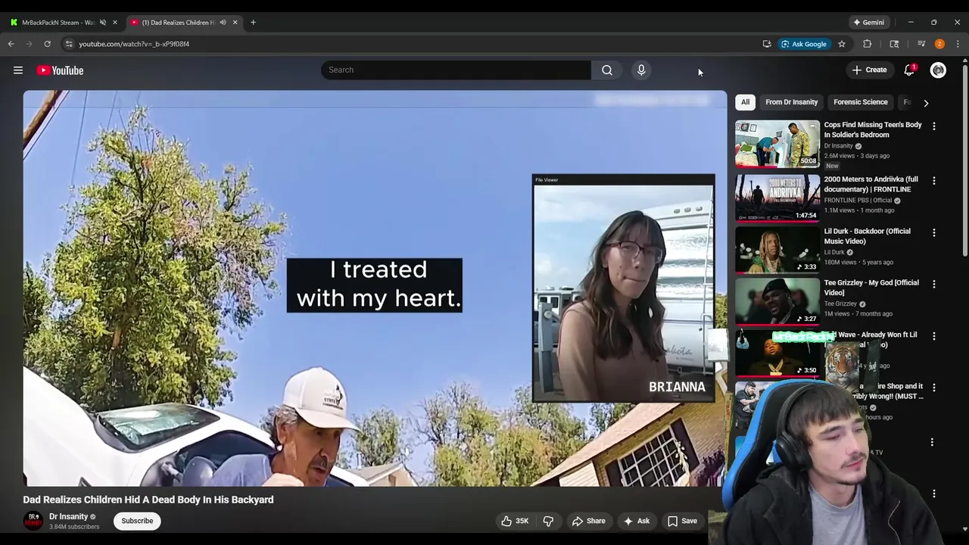Select the Forensic Science chip
Screen dimensions: 969x545
pos(861,102)
